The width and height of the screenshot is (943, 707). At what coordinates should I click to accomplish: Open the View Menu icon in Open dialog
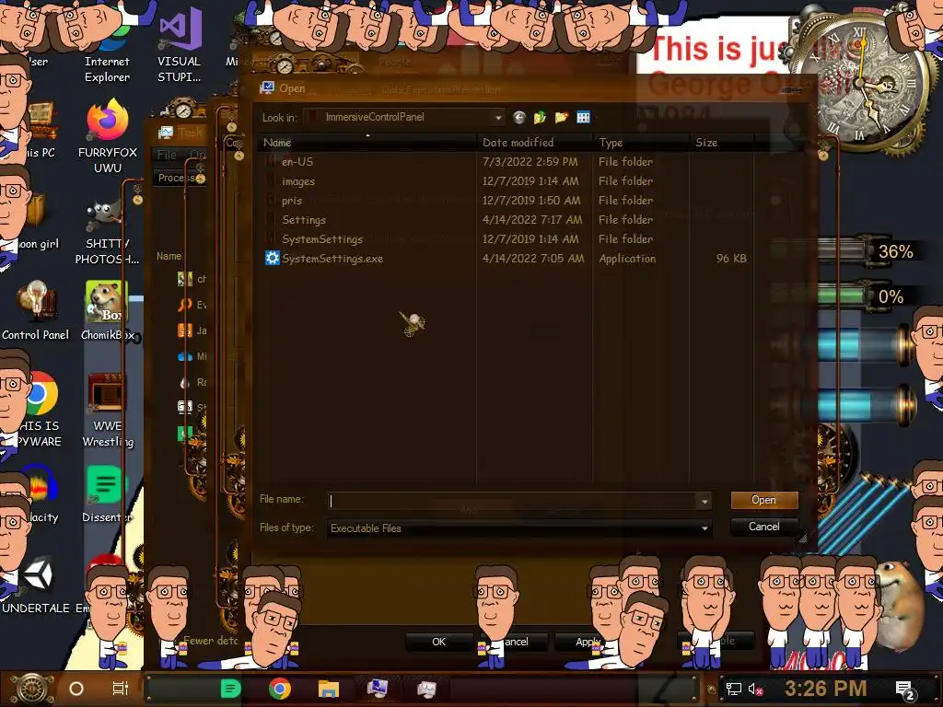click(x=583, y=117)
